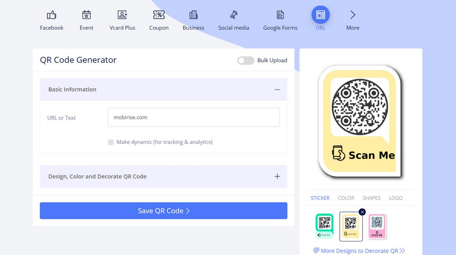Remove selected yellow sticker via X badge
The height and width of the screenshot is (255, 456).
click(x=362, y=212)
